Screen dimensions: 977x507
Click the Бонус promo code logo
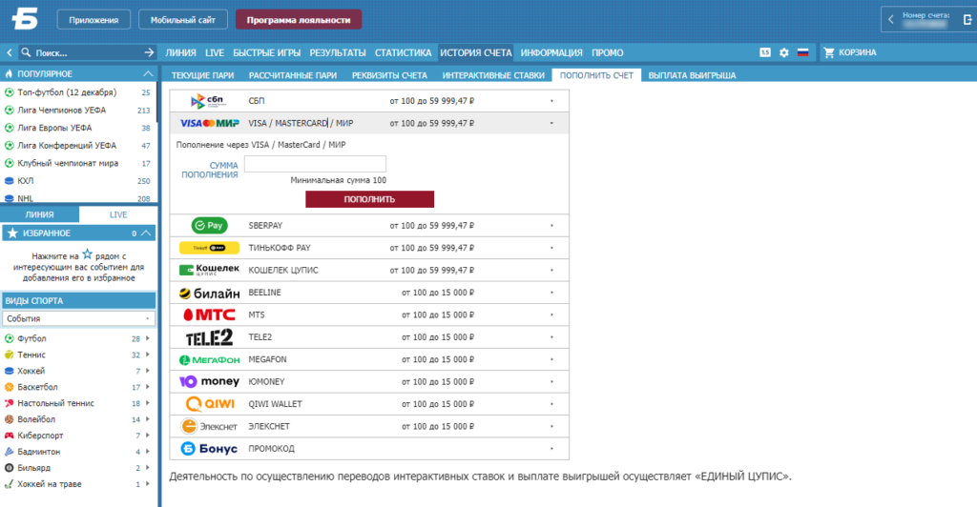(209, 449)
